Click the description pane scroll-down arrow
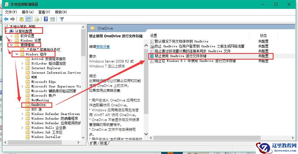Image resolution: width=298 pixels, height=154 pixels. pos(146,134)
